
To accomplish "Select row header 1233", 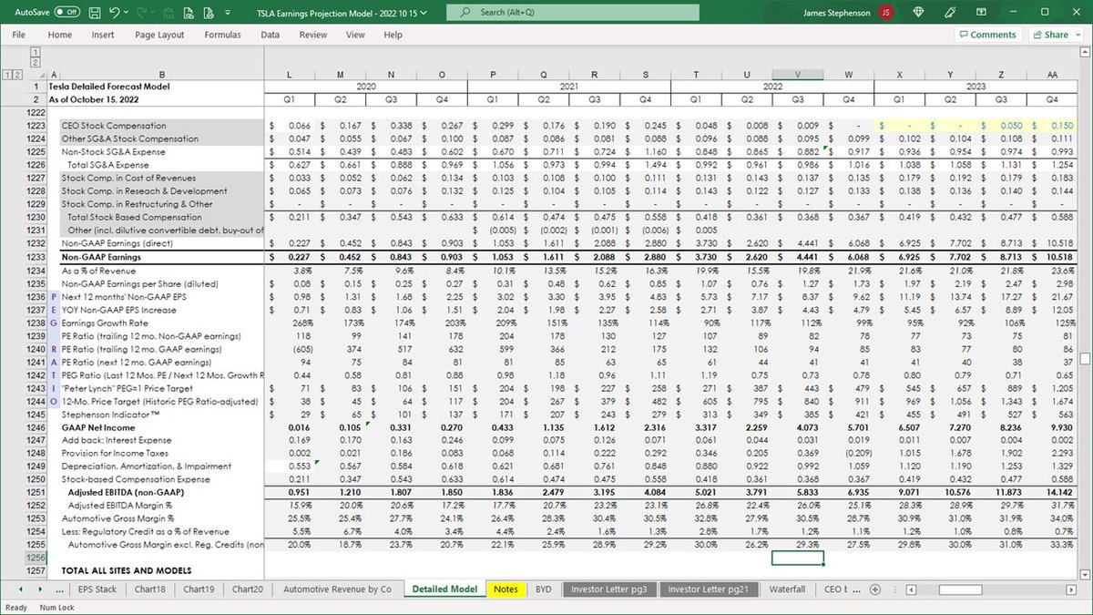I will pos(36,258).
